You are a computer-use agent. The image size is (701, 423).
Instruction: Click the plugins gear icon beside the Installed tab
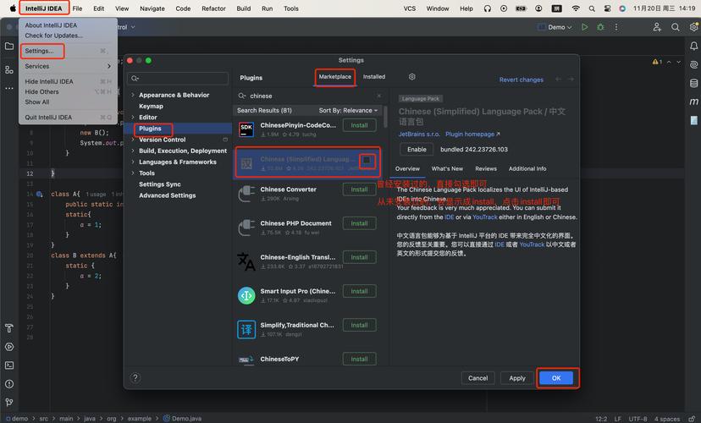(412, 77)
